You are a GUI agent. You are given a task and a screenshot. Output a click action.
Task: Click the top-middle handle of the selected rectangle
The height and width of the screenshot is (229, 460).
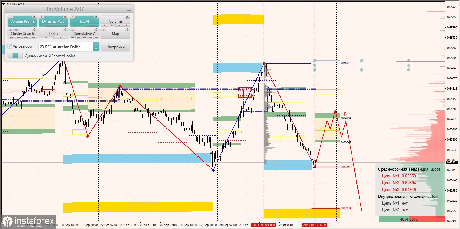[x=362, y=61]
